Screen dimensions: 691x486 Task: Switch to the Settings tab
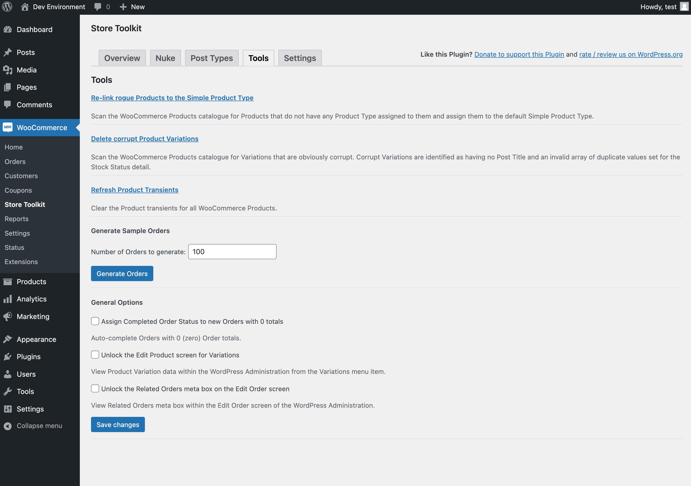pos(300,58)
